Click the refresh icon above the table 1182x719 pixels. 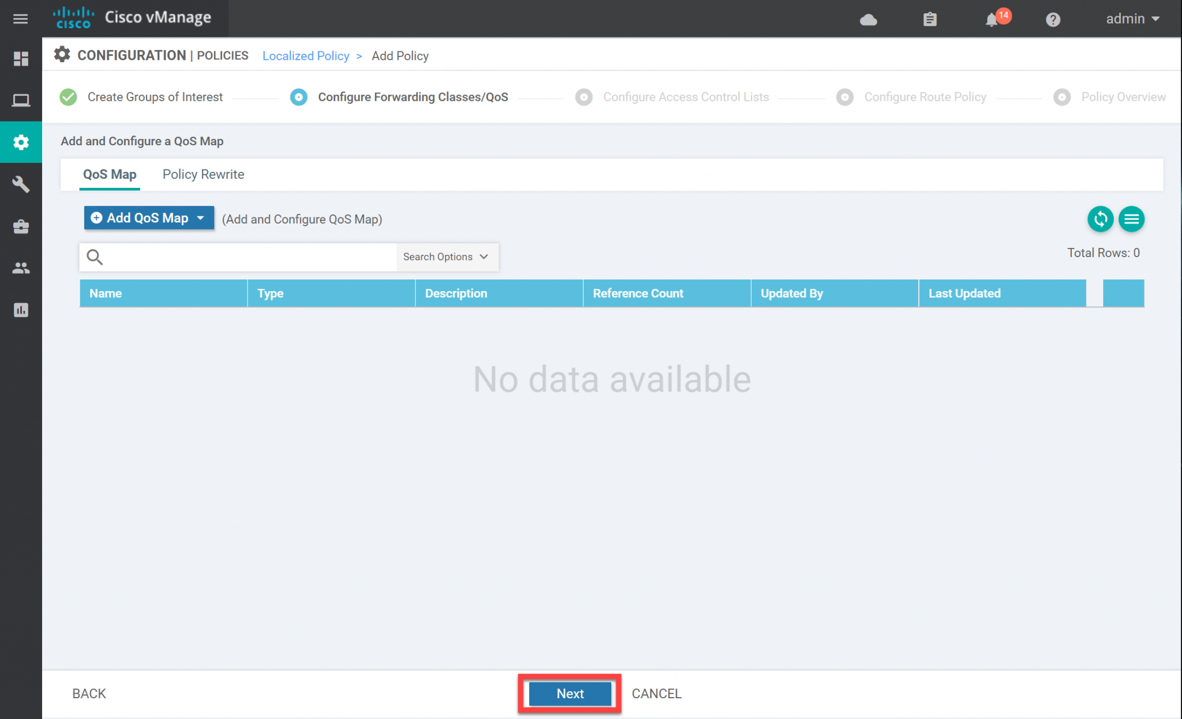1100,219
